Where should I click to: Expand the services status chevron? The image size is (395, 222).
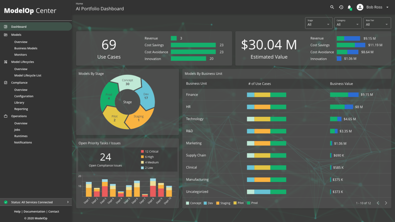tap(68, 202)
